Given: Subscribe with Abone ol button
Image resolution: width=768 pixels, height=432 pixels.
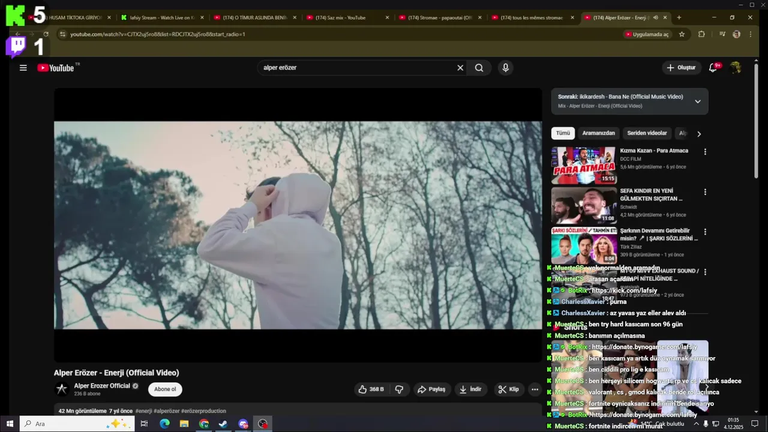Looking at the screenshot, I should pyautogui.click(x=165, y=389).
